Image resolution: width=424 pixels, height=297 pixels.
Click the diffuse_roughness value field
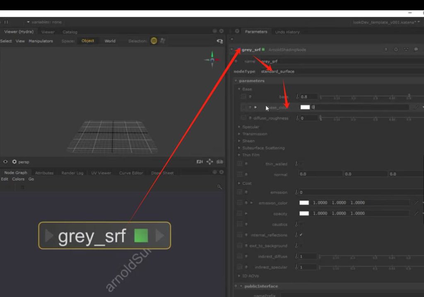tap(308, 118)
